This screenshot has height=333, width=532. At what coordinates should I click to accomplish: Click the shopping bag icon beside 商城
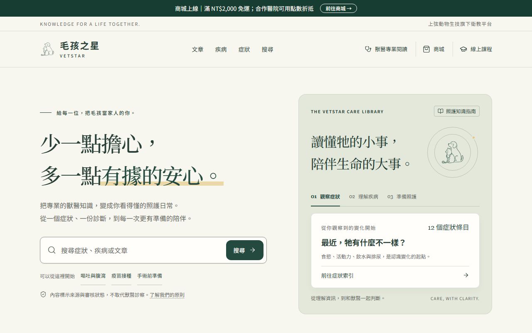(426, 49)
